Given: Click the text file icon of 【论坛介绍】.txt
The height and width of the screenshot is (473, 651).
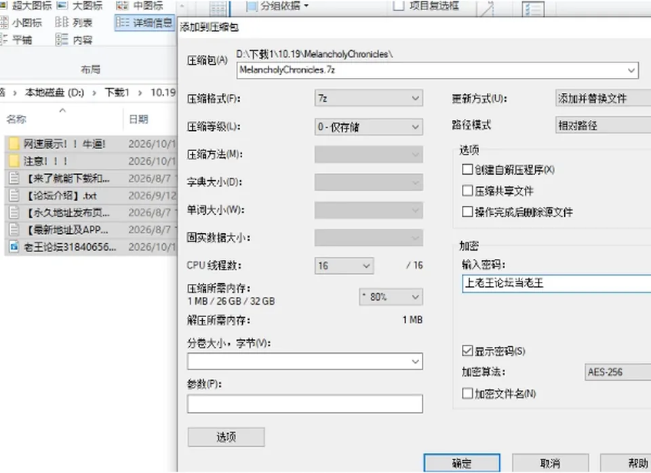Looking at the screenshot, I should click(x=14, y=195).
